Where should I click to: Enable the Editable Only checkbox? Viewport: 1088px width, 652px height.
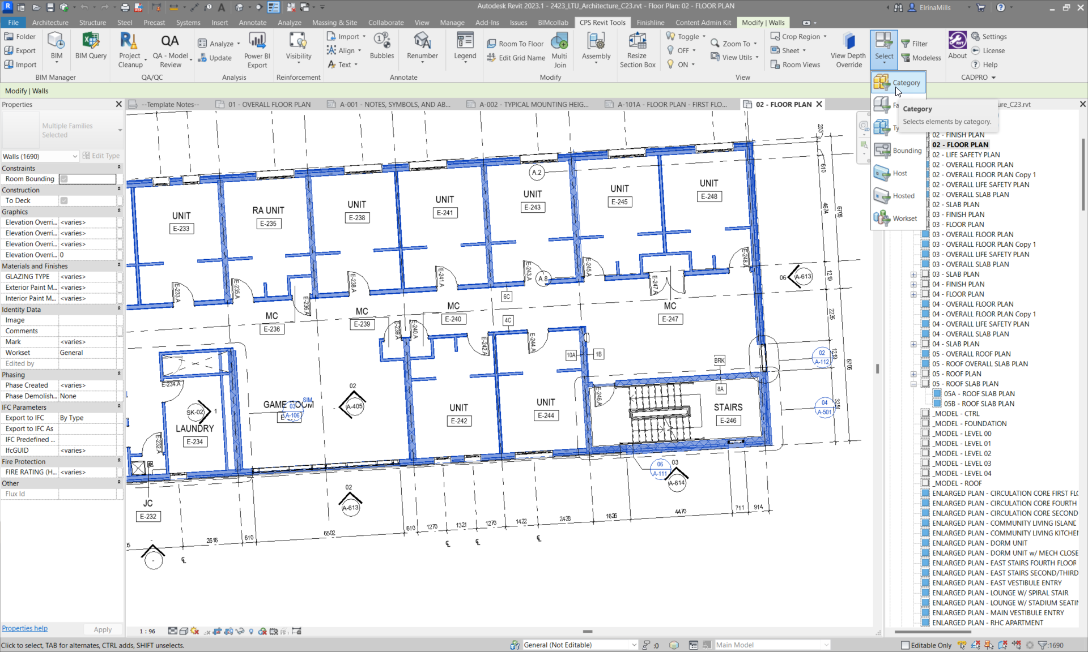(x=905, y=645)
